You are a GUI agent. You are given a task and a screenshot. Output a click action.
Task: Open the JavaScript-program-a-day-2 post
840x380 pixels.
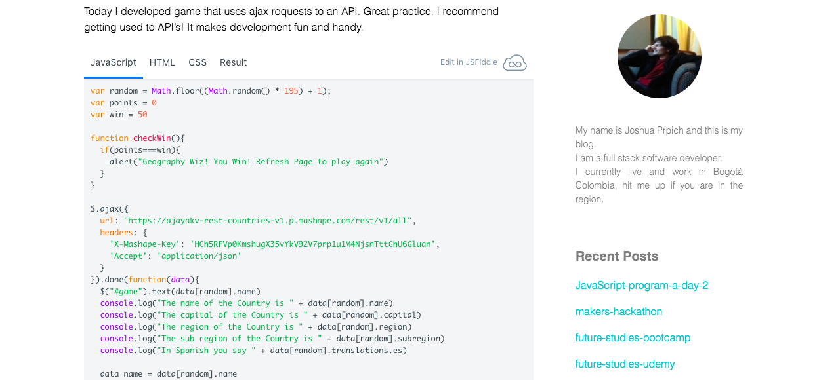click(641, 286)
